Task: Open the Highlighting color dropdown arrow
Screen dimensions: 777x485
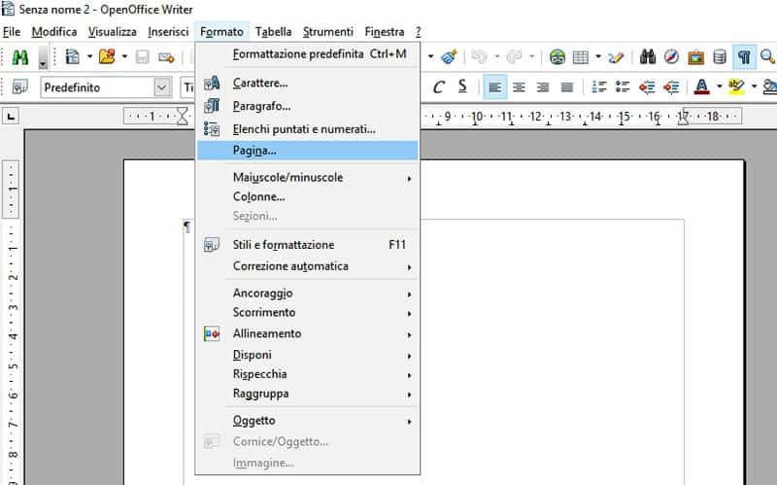Action: [x=754, y=87]
